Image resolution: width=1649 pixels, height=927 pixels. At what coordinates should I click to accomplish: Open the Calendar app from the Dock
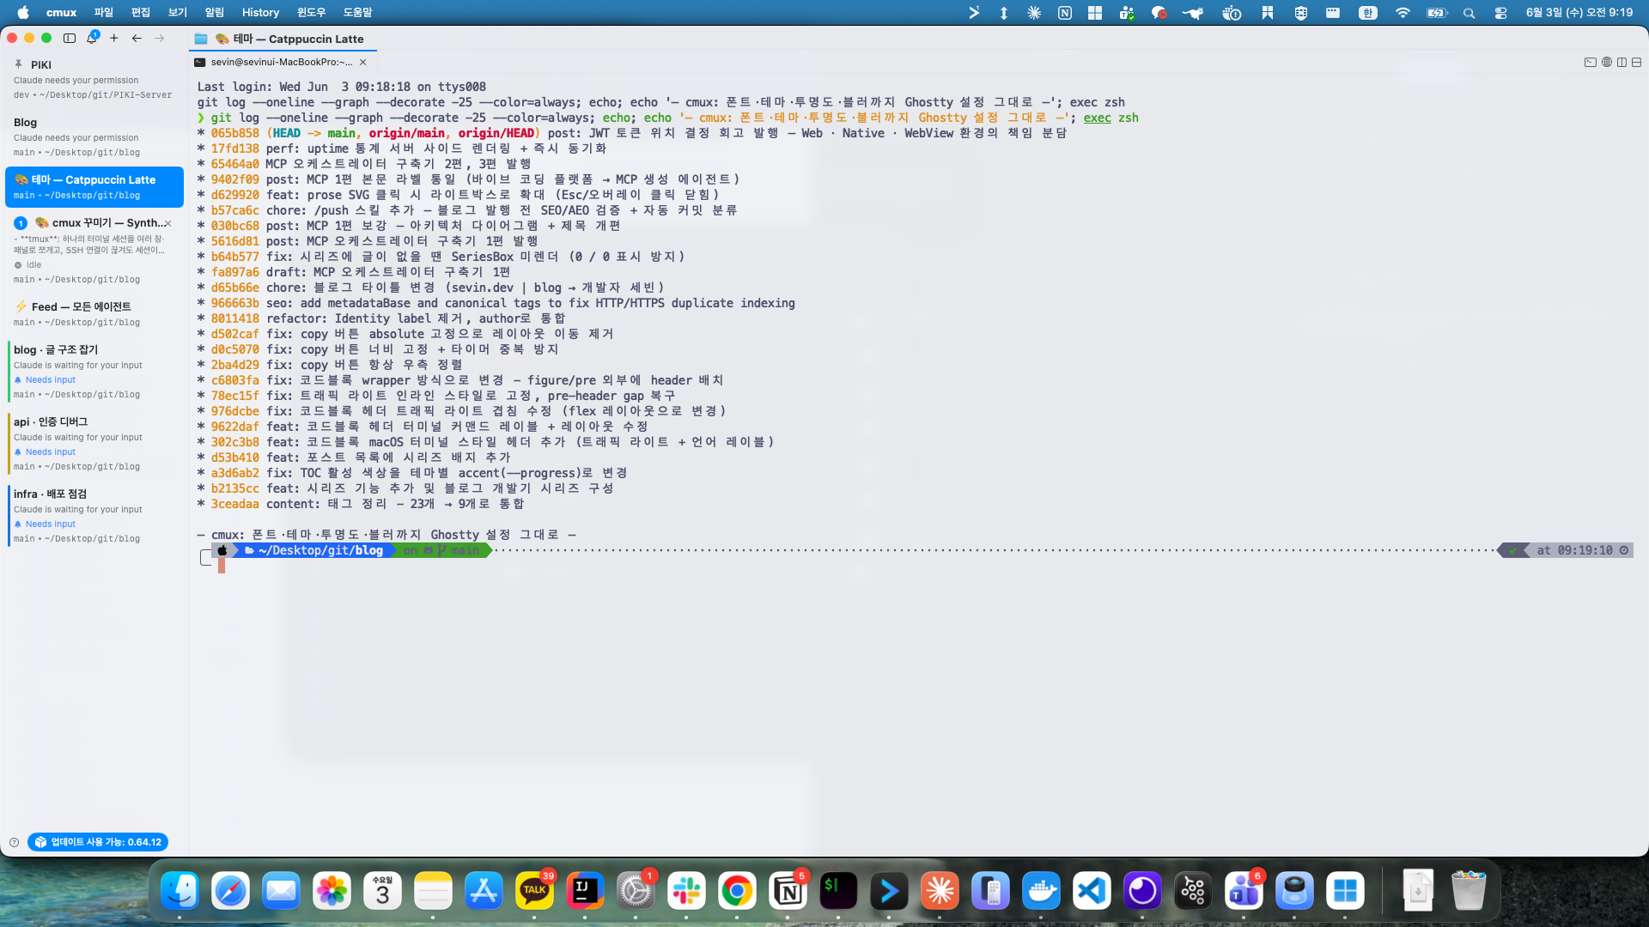pos(382,891)
